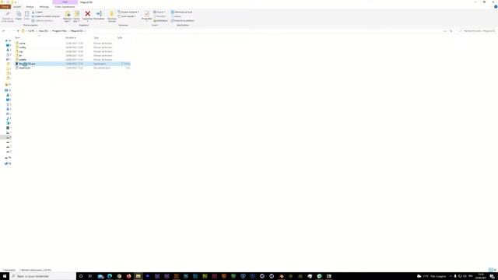
Task: Open the Windows Start menu
Action: 5,276
